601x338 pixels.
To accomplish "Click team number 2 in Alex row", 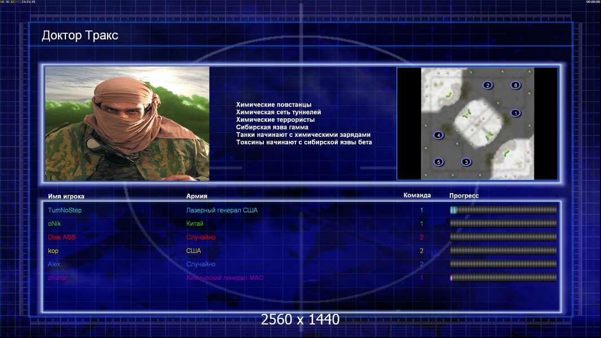I will click(421, 264).
